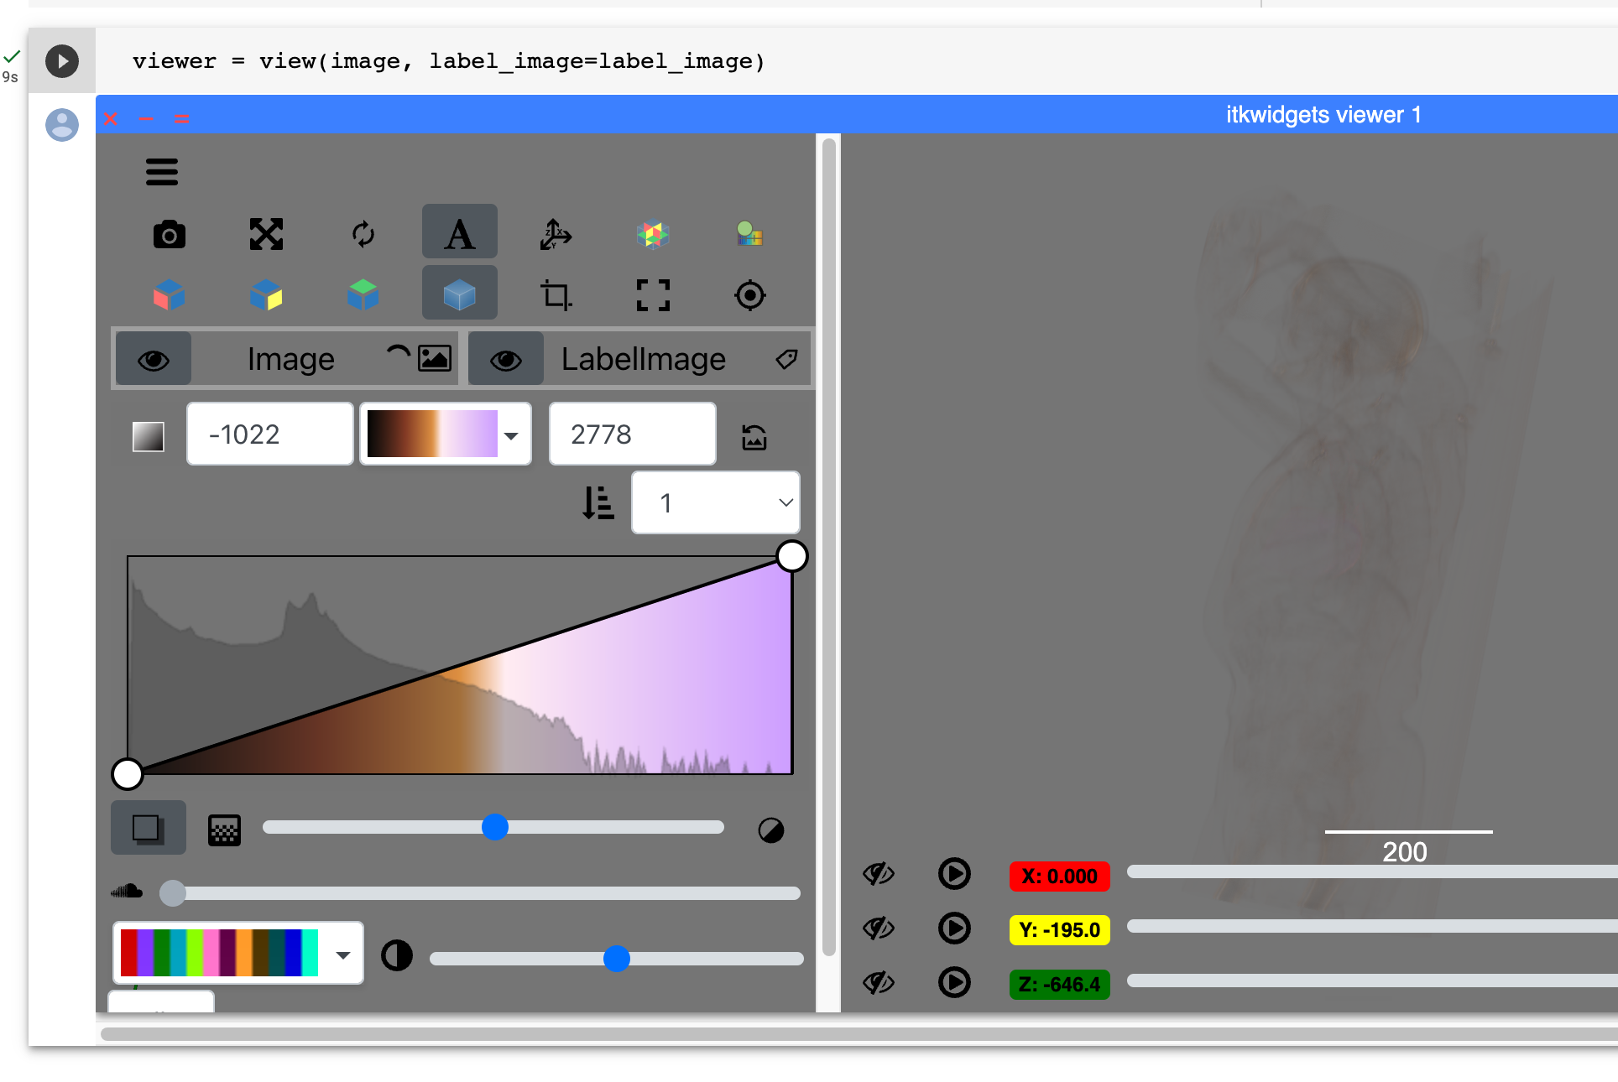1618x1082 pixels.
Task: Toggle LabelImage layer visibility eye
Action: [x=506, y=360]
